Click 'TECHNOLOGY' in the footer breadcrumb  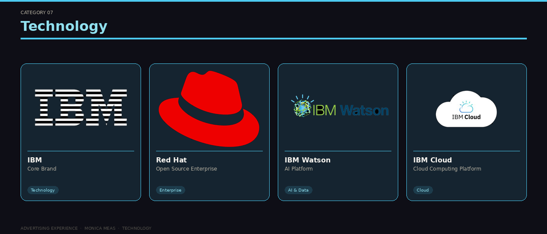click(x=137, y=228)
